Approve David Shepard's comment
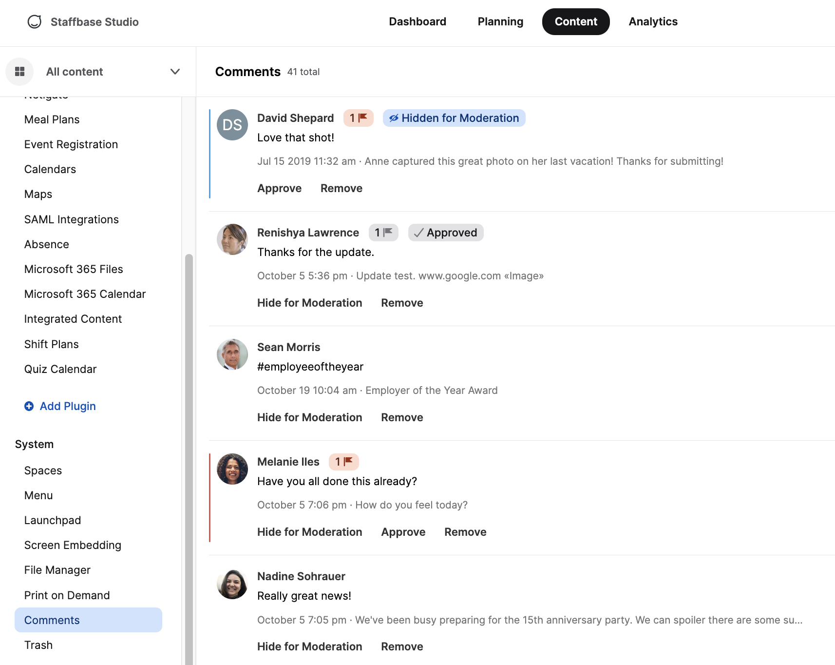The image size is (835, 665). pos(279,188)
